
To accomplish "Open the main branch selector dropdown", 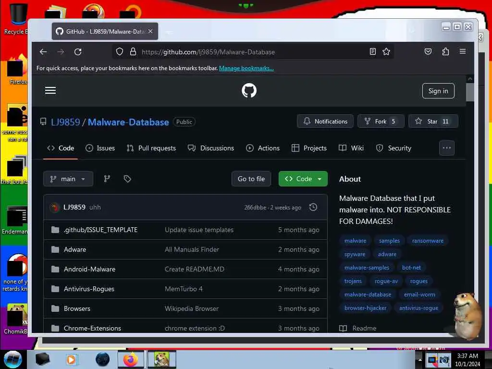I will click(x=68, y=179).
